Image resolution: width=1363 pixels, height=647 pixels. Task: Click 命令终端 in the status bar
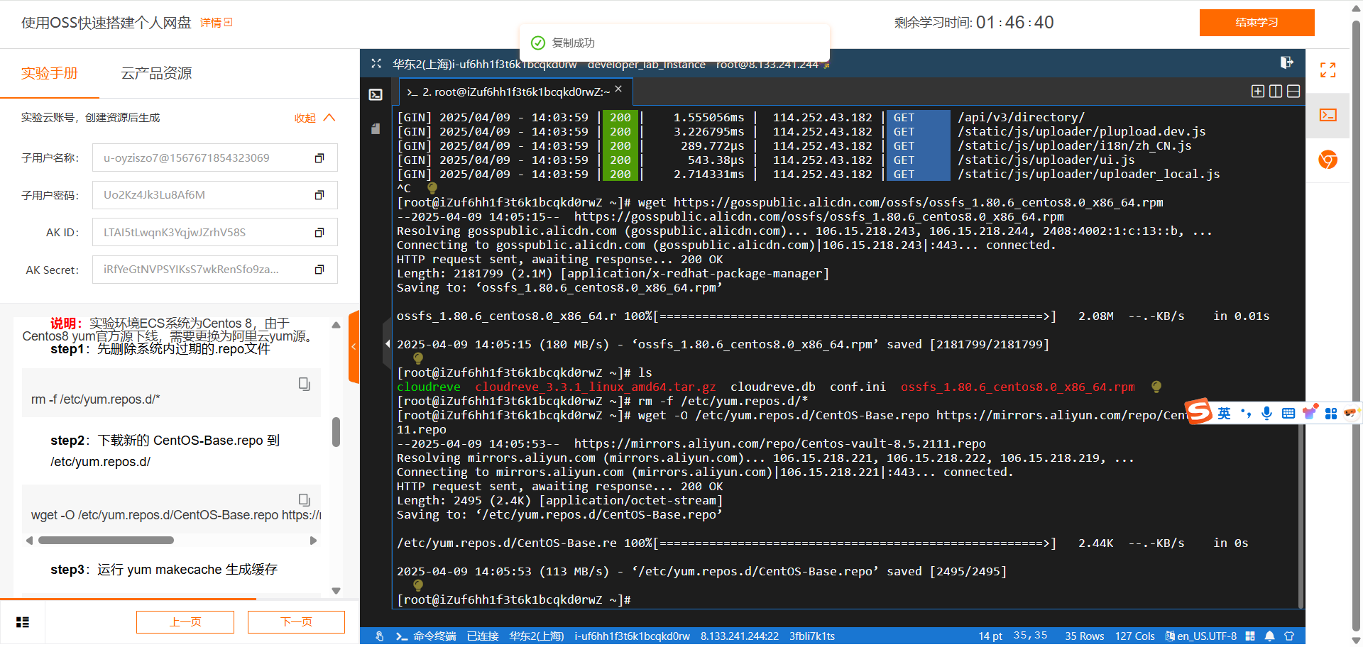pyautogui.click(x=434, y=636)
